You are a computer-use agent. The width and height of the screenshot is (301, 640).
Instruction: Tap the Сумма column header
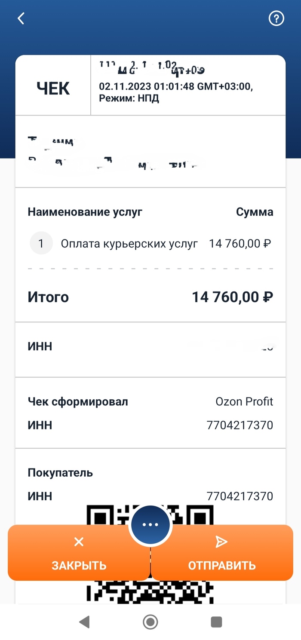point(255,212)
